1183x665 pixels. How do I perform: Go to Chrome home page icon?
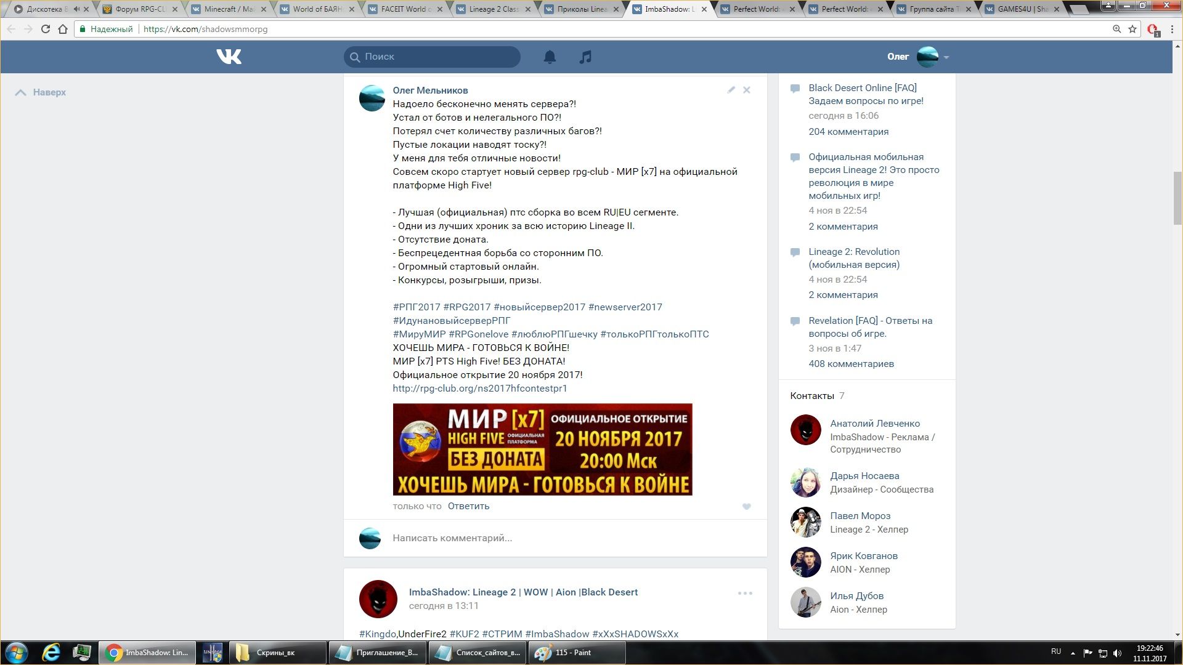coord(62,29)
